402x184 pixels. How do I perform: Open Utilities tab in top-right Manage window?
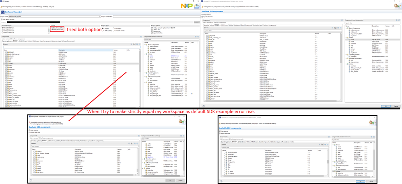(231, 25)
